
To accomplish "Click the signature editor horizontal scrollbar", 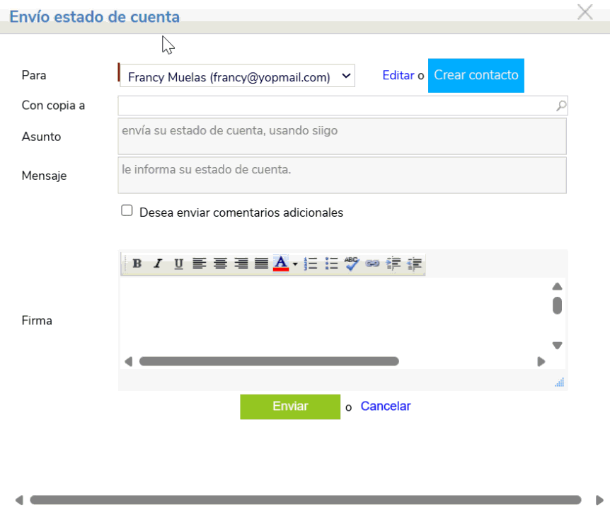I will coord(269,361).
